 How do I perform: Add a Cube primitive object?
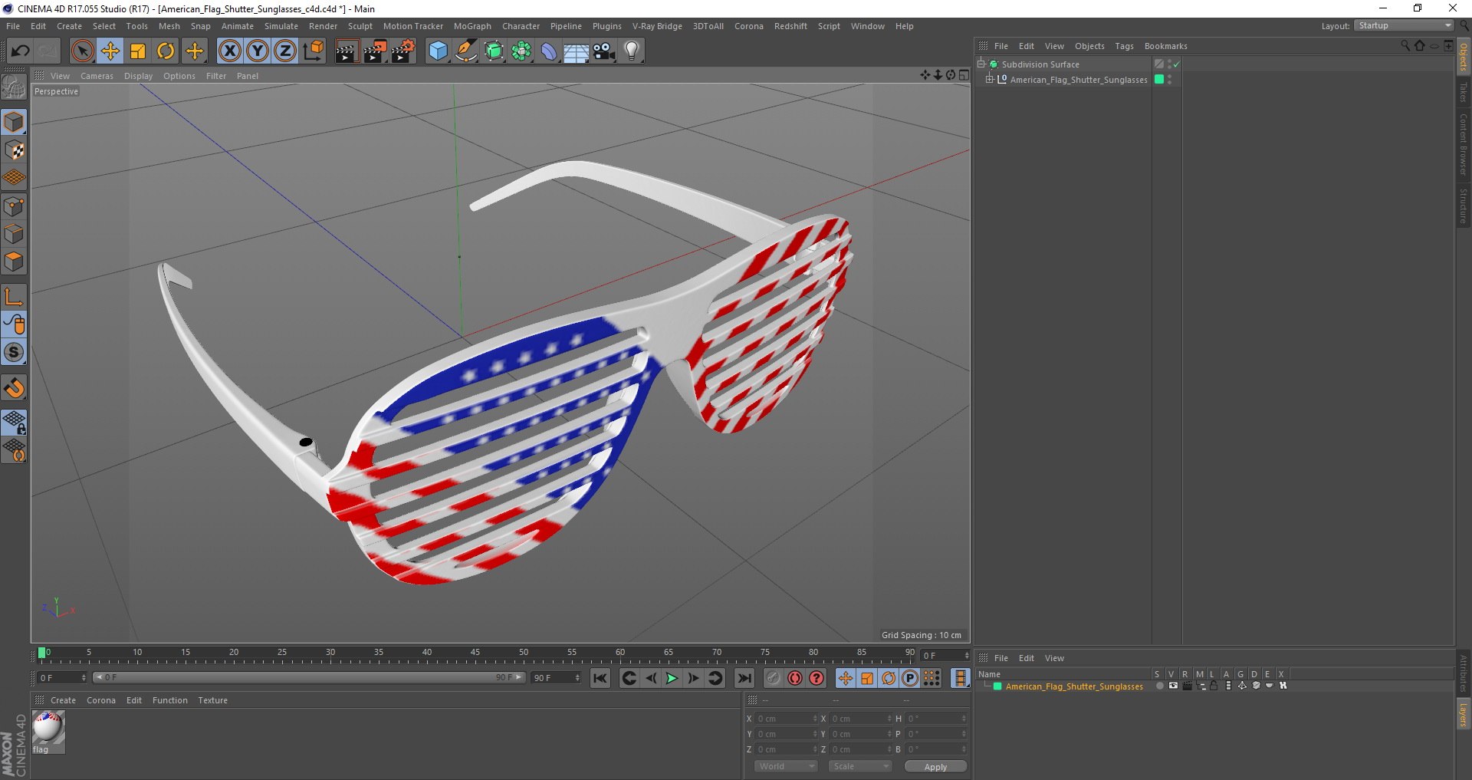[438, 51]
